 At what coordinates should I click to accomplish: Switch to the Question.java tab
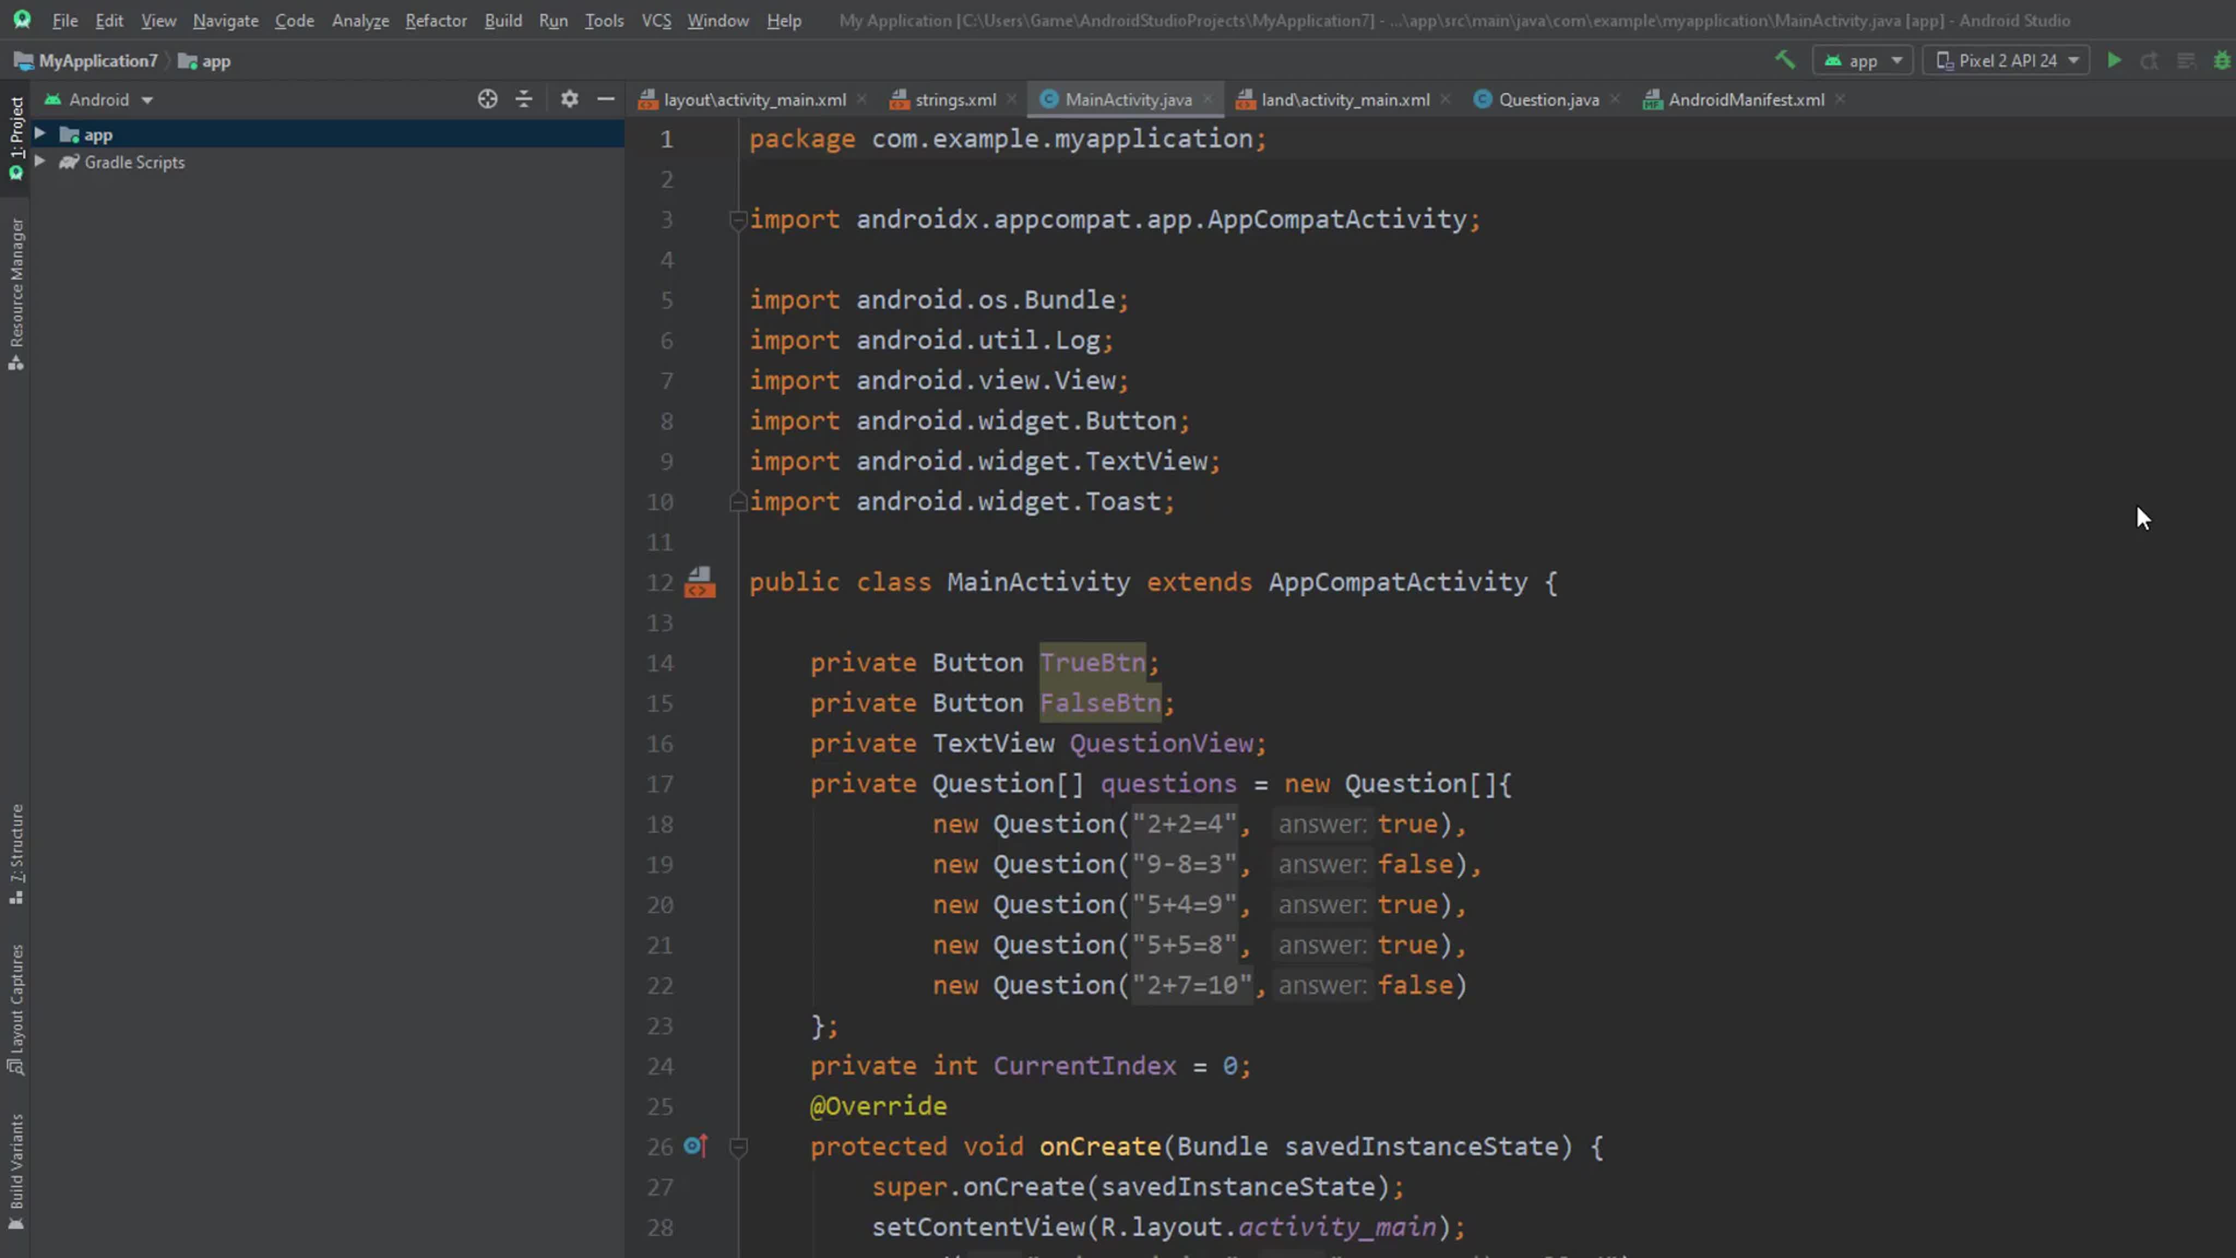1548,100
